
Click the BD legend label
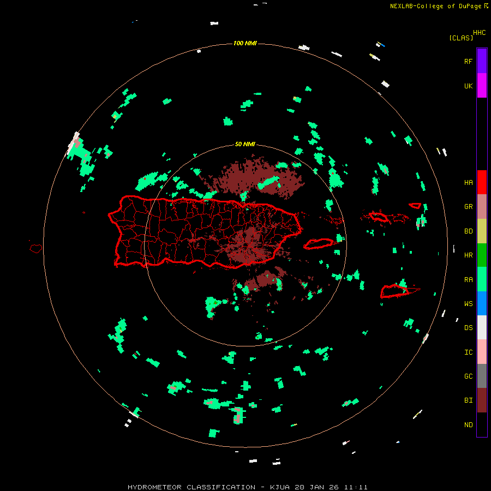point(468,231)
